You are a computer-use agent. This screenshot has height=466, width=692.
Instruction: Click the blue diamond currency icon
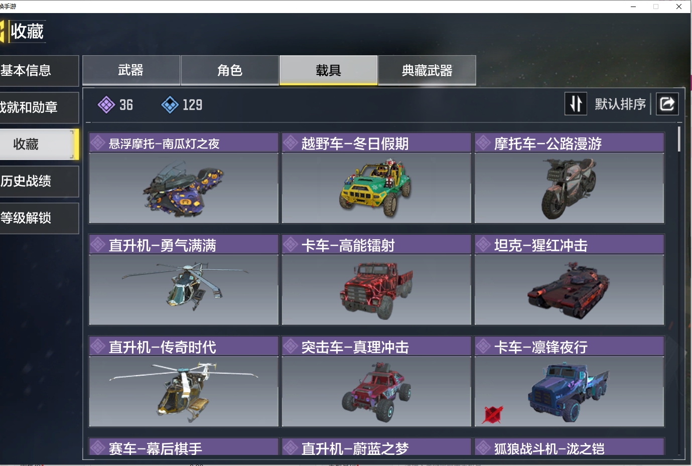tap(170, 105)
